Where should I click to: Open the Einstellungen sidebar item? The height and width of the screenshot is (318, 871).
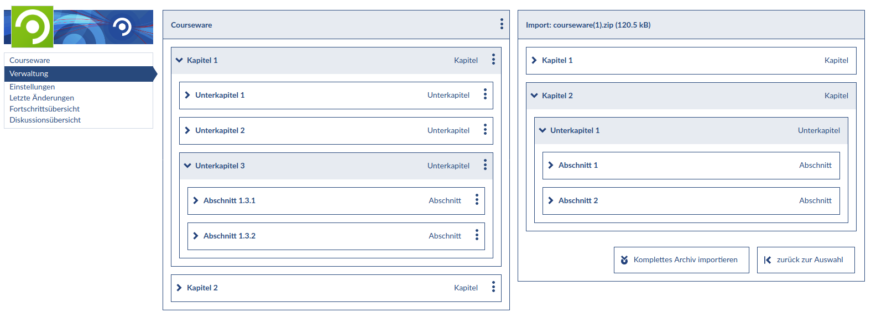pyautogui.click(x=32, y=87)
